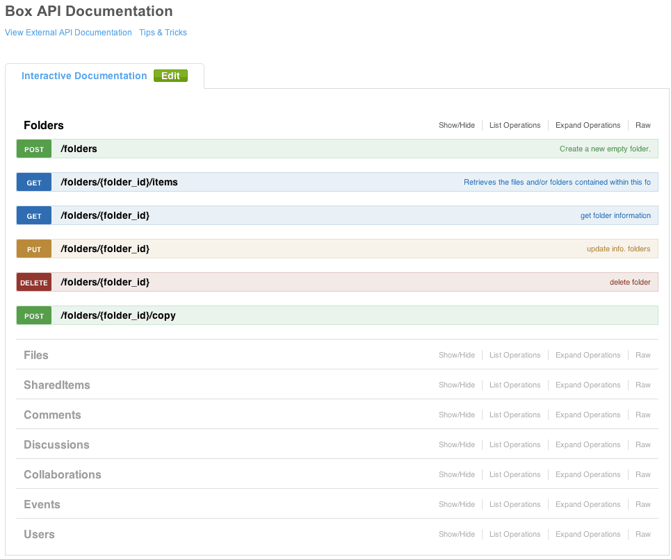Open Raw view for Comments
Viewport: 671px width, 559px height.
click(642, 415)
